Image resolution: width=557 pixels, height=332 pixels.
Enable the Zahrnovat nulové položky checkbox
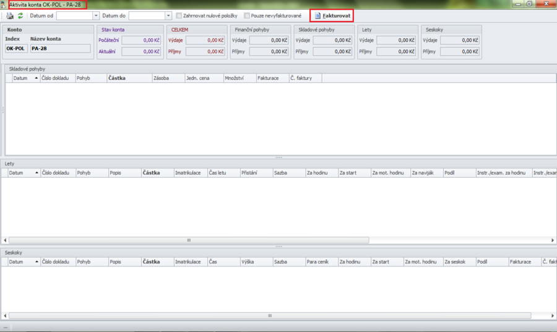click(x=179, y=15)
